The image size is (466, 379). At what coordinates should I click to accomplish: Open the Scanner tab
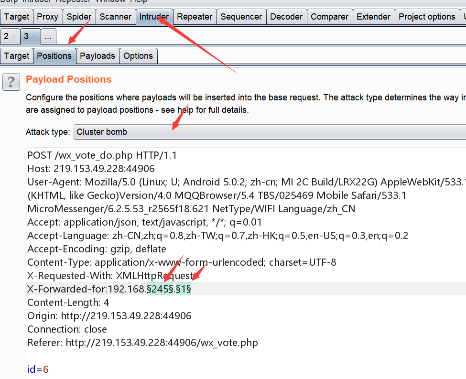click(x=115, y=17)
